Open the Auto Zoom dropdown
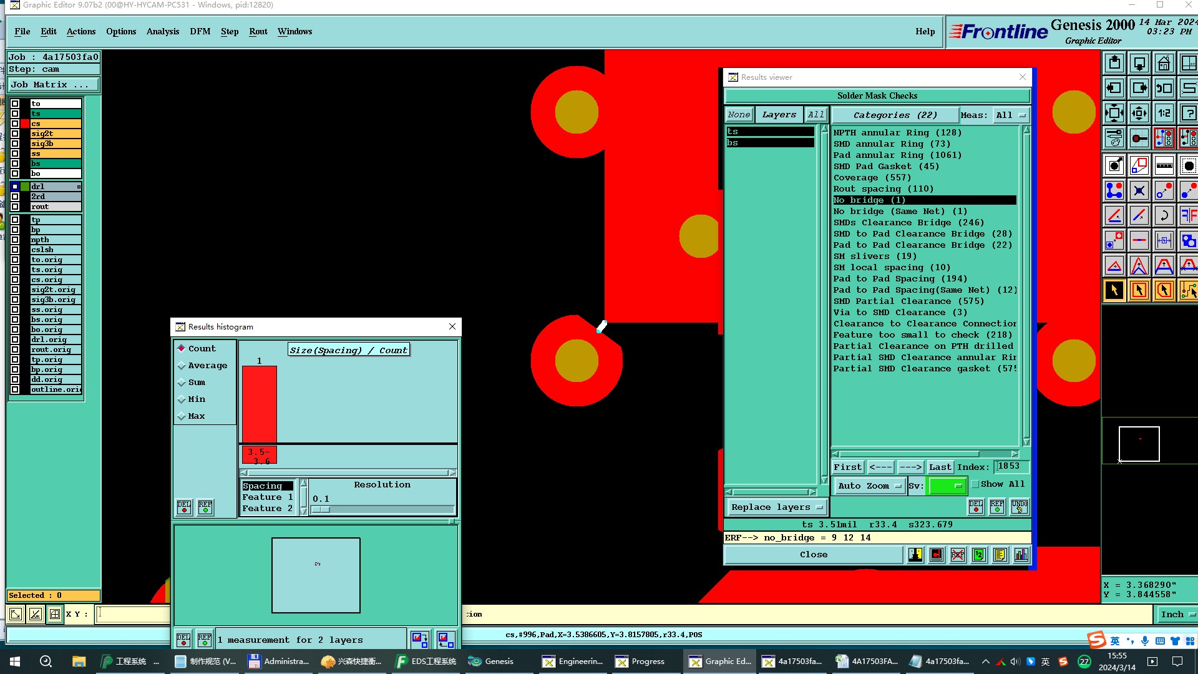Viewport: 1198px width, 674px height. click(870, 486)
